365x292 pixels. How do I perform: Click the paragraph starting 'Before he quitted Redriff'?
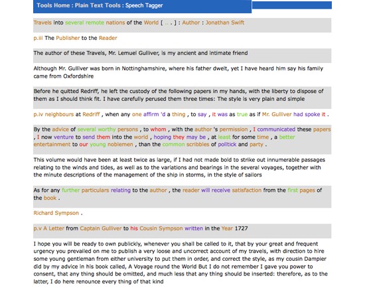click(x=179, y=95)
